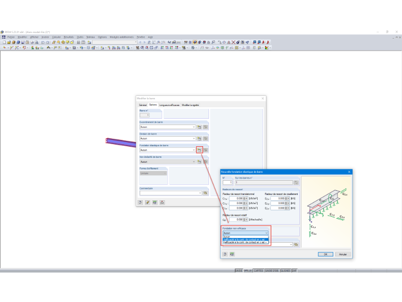Open Division de barre dropdown
The image size is (402, 302).
click(x=168, y=138)
